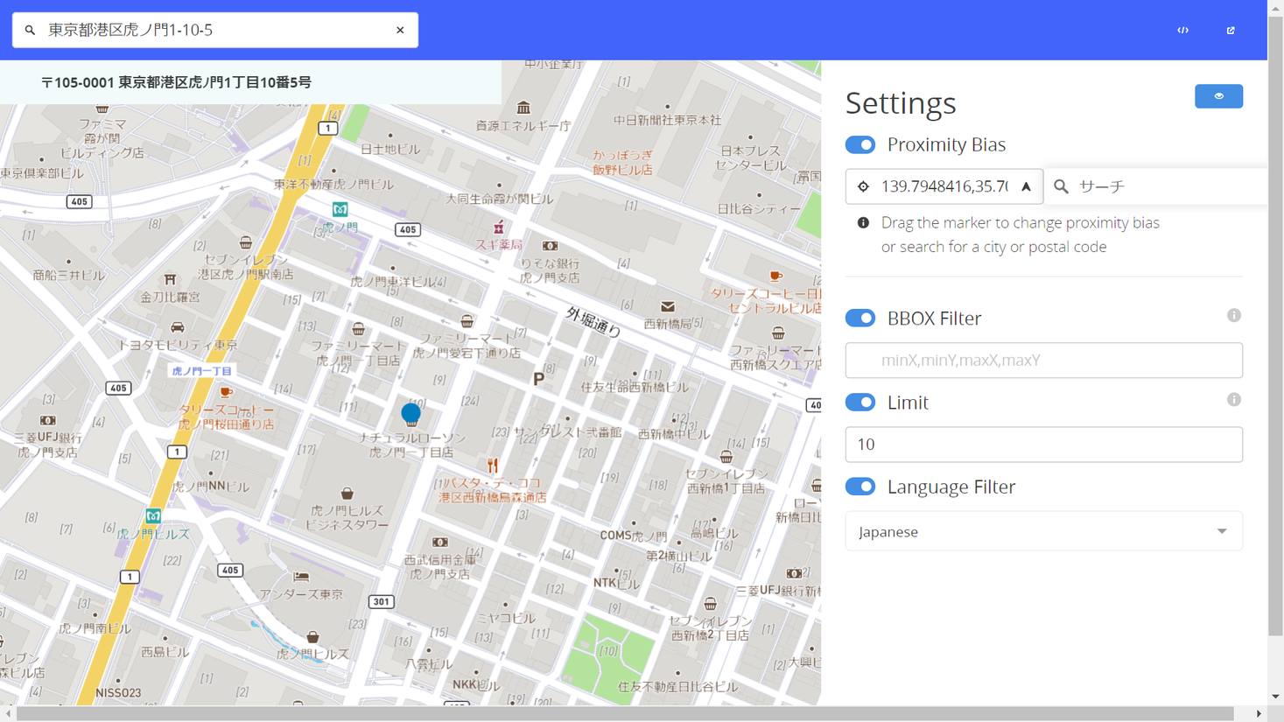This screenshot has width=1284, height=722.
Task: Disable the Proximity Bias toggle
Action: pos(860,144)
